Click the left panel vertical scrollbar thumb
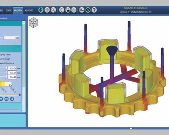This screenshot has width=169, height=135. point(24,56)
